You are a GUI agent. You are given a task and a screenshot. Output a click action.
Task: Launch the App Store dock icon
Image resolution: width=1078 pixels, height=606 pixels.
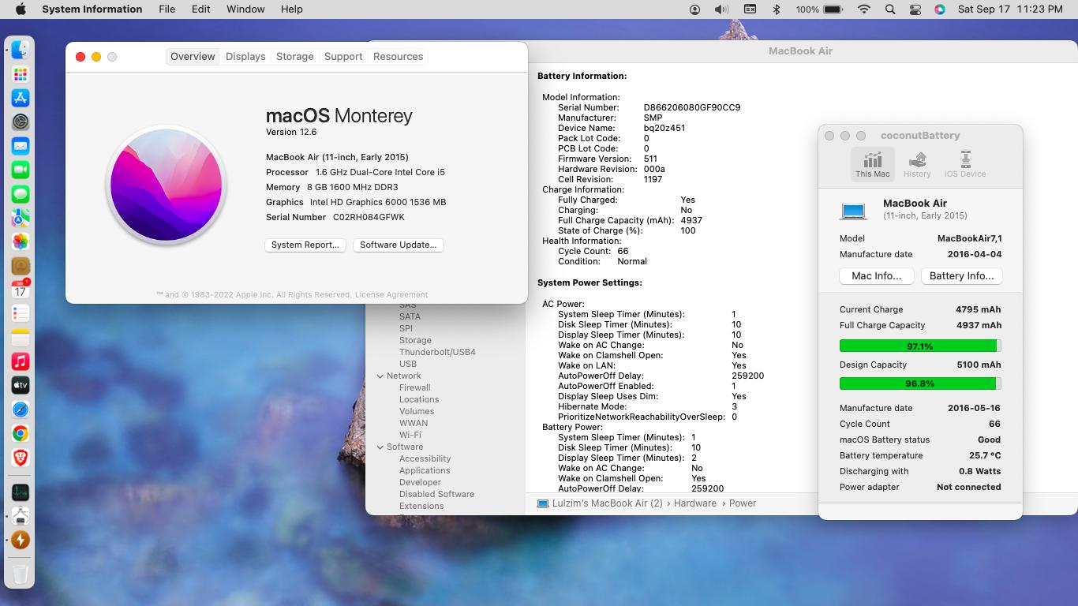(x=21, y=98)
